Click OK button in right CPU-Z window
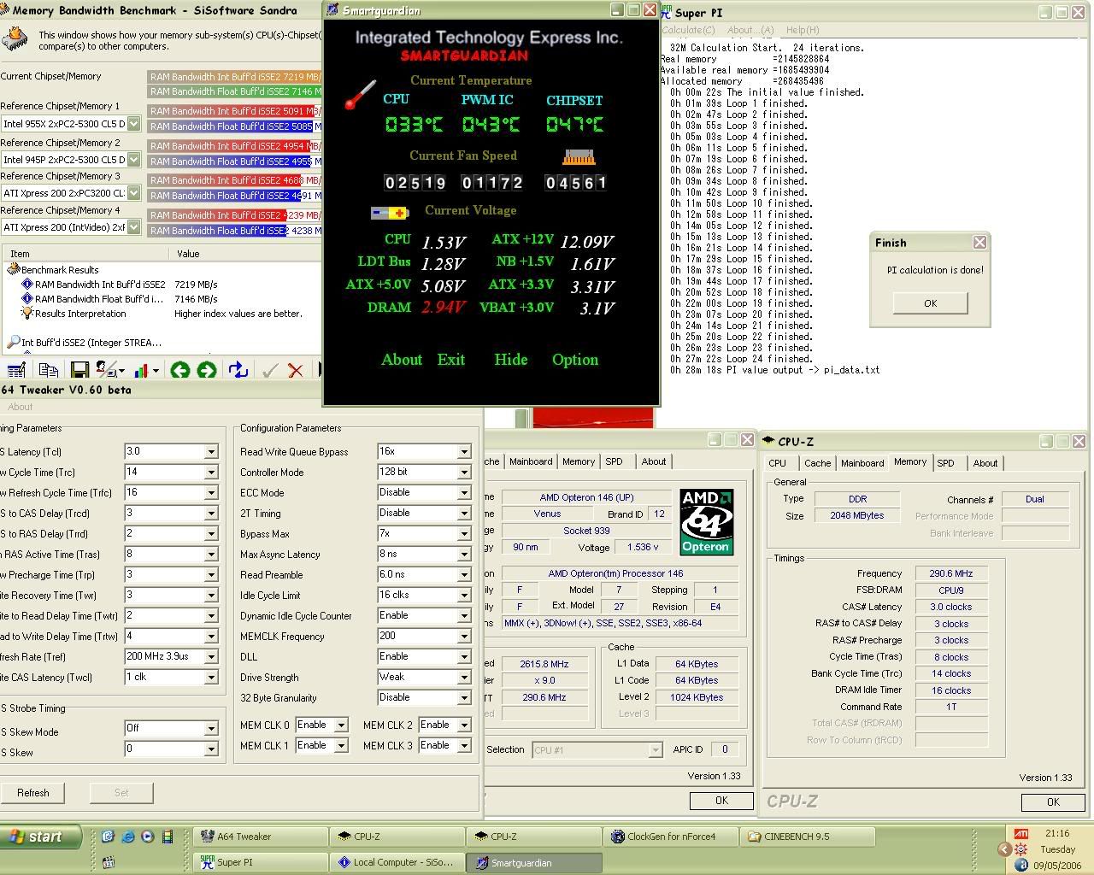1094x875 pixels. pos(1053,802)
